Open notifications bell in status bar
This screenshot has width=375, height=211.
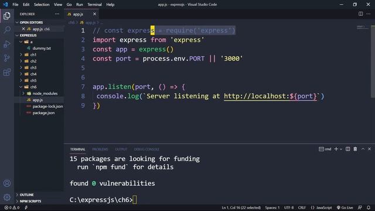coord(369,207)
